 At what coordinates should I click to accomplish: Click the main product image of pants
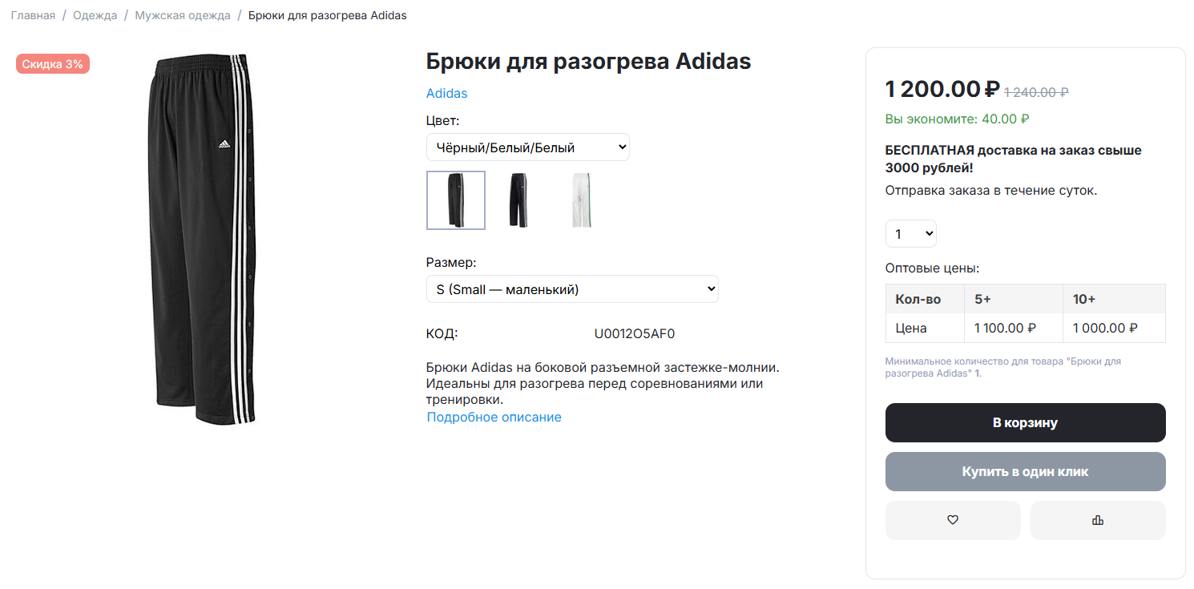click(202, 239)
